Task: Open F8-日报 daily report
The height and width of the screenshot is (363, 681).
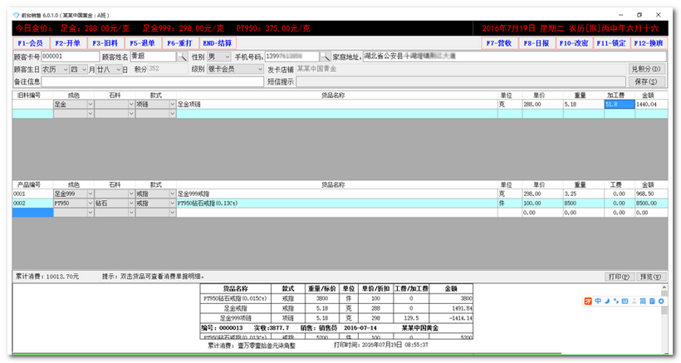Action: (x=536, y=43)
